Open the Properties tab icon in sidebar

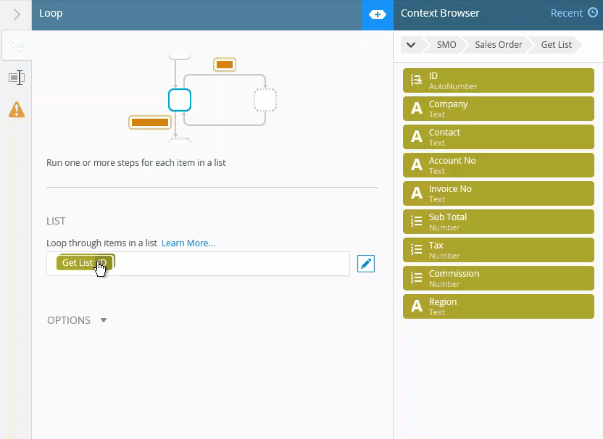tap(17, 78)
